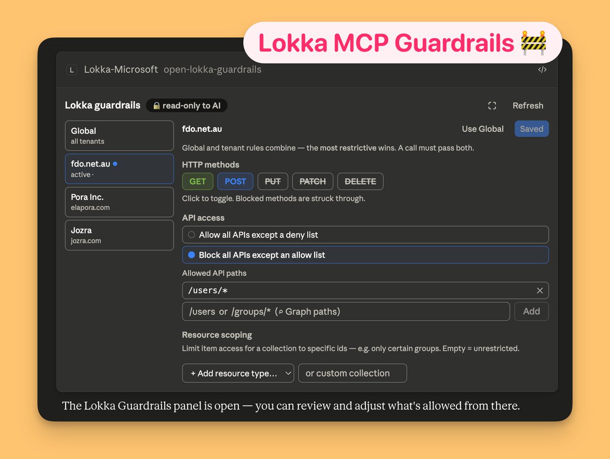Click the Lokka-Microsoft "L" logo icon
Screen dimensions: 610x459
click(72, 70)
